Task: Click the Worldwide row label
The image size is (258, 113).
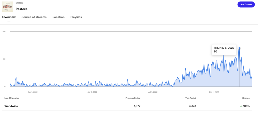Action: click(11, 106)
